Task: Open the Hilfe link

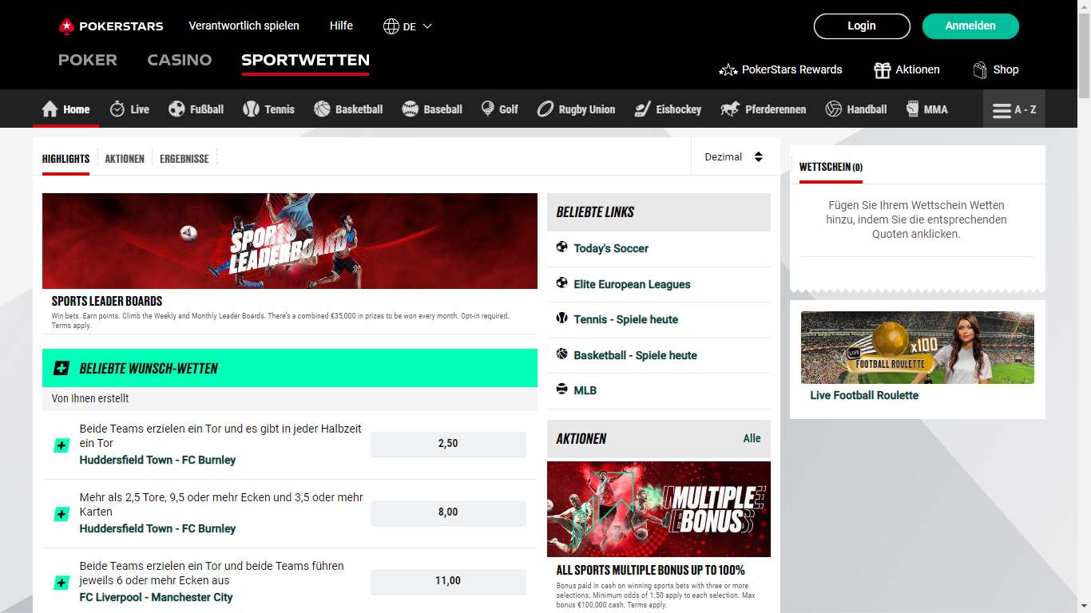Action: [x=341, y=26]
